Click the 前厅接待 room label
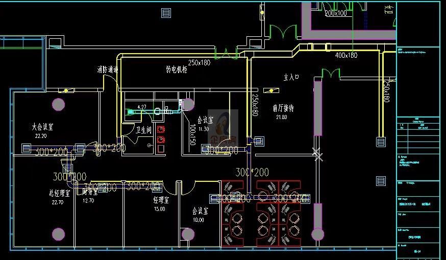 click(283, 108)
